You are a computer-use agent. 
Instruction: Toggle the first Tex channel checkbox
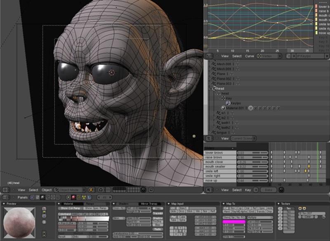[280, 208]
